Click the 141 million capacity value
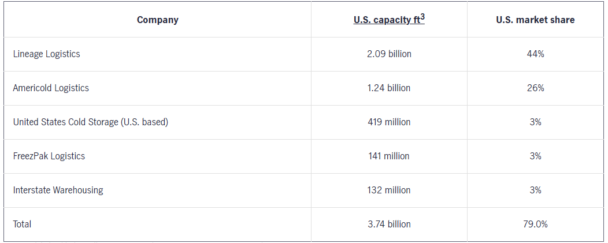 (389, 156)
